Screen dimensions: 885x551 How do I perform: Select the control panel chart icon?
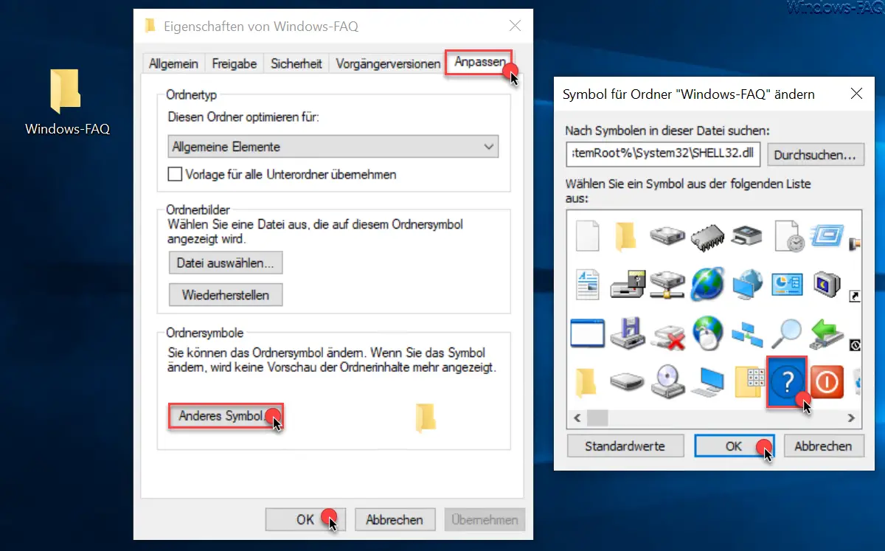click(x=788, y=285)
